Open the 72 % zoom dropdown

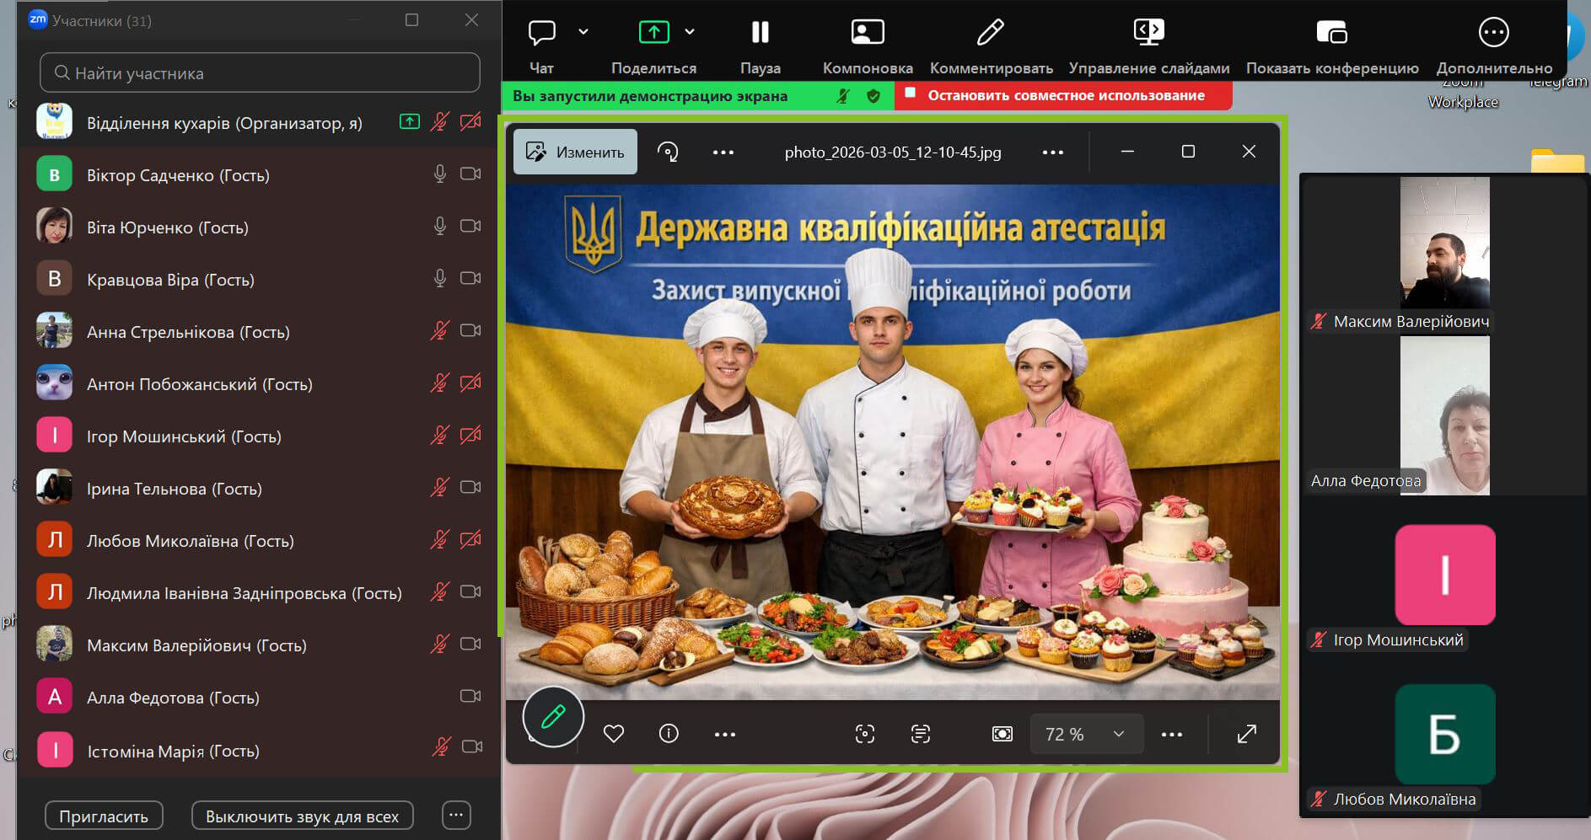click(x=1085, y=734)
